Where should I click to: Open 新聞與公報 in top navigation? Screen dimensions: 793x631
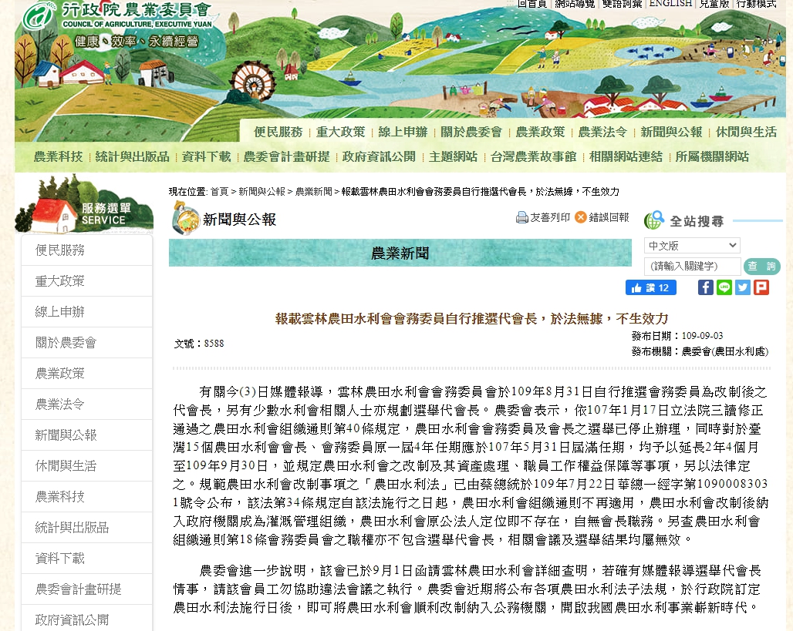coord(671,132)
